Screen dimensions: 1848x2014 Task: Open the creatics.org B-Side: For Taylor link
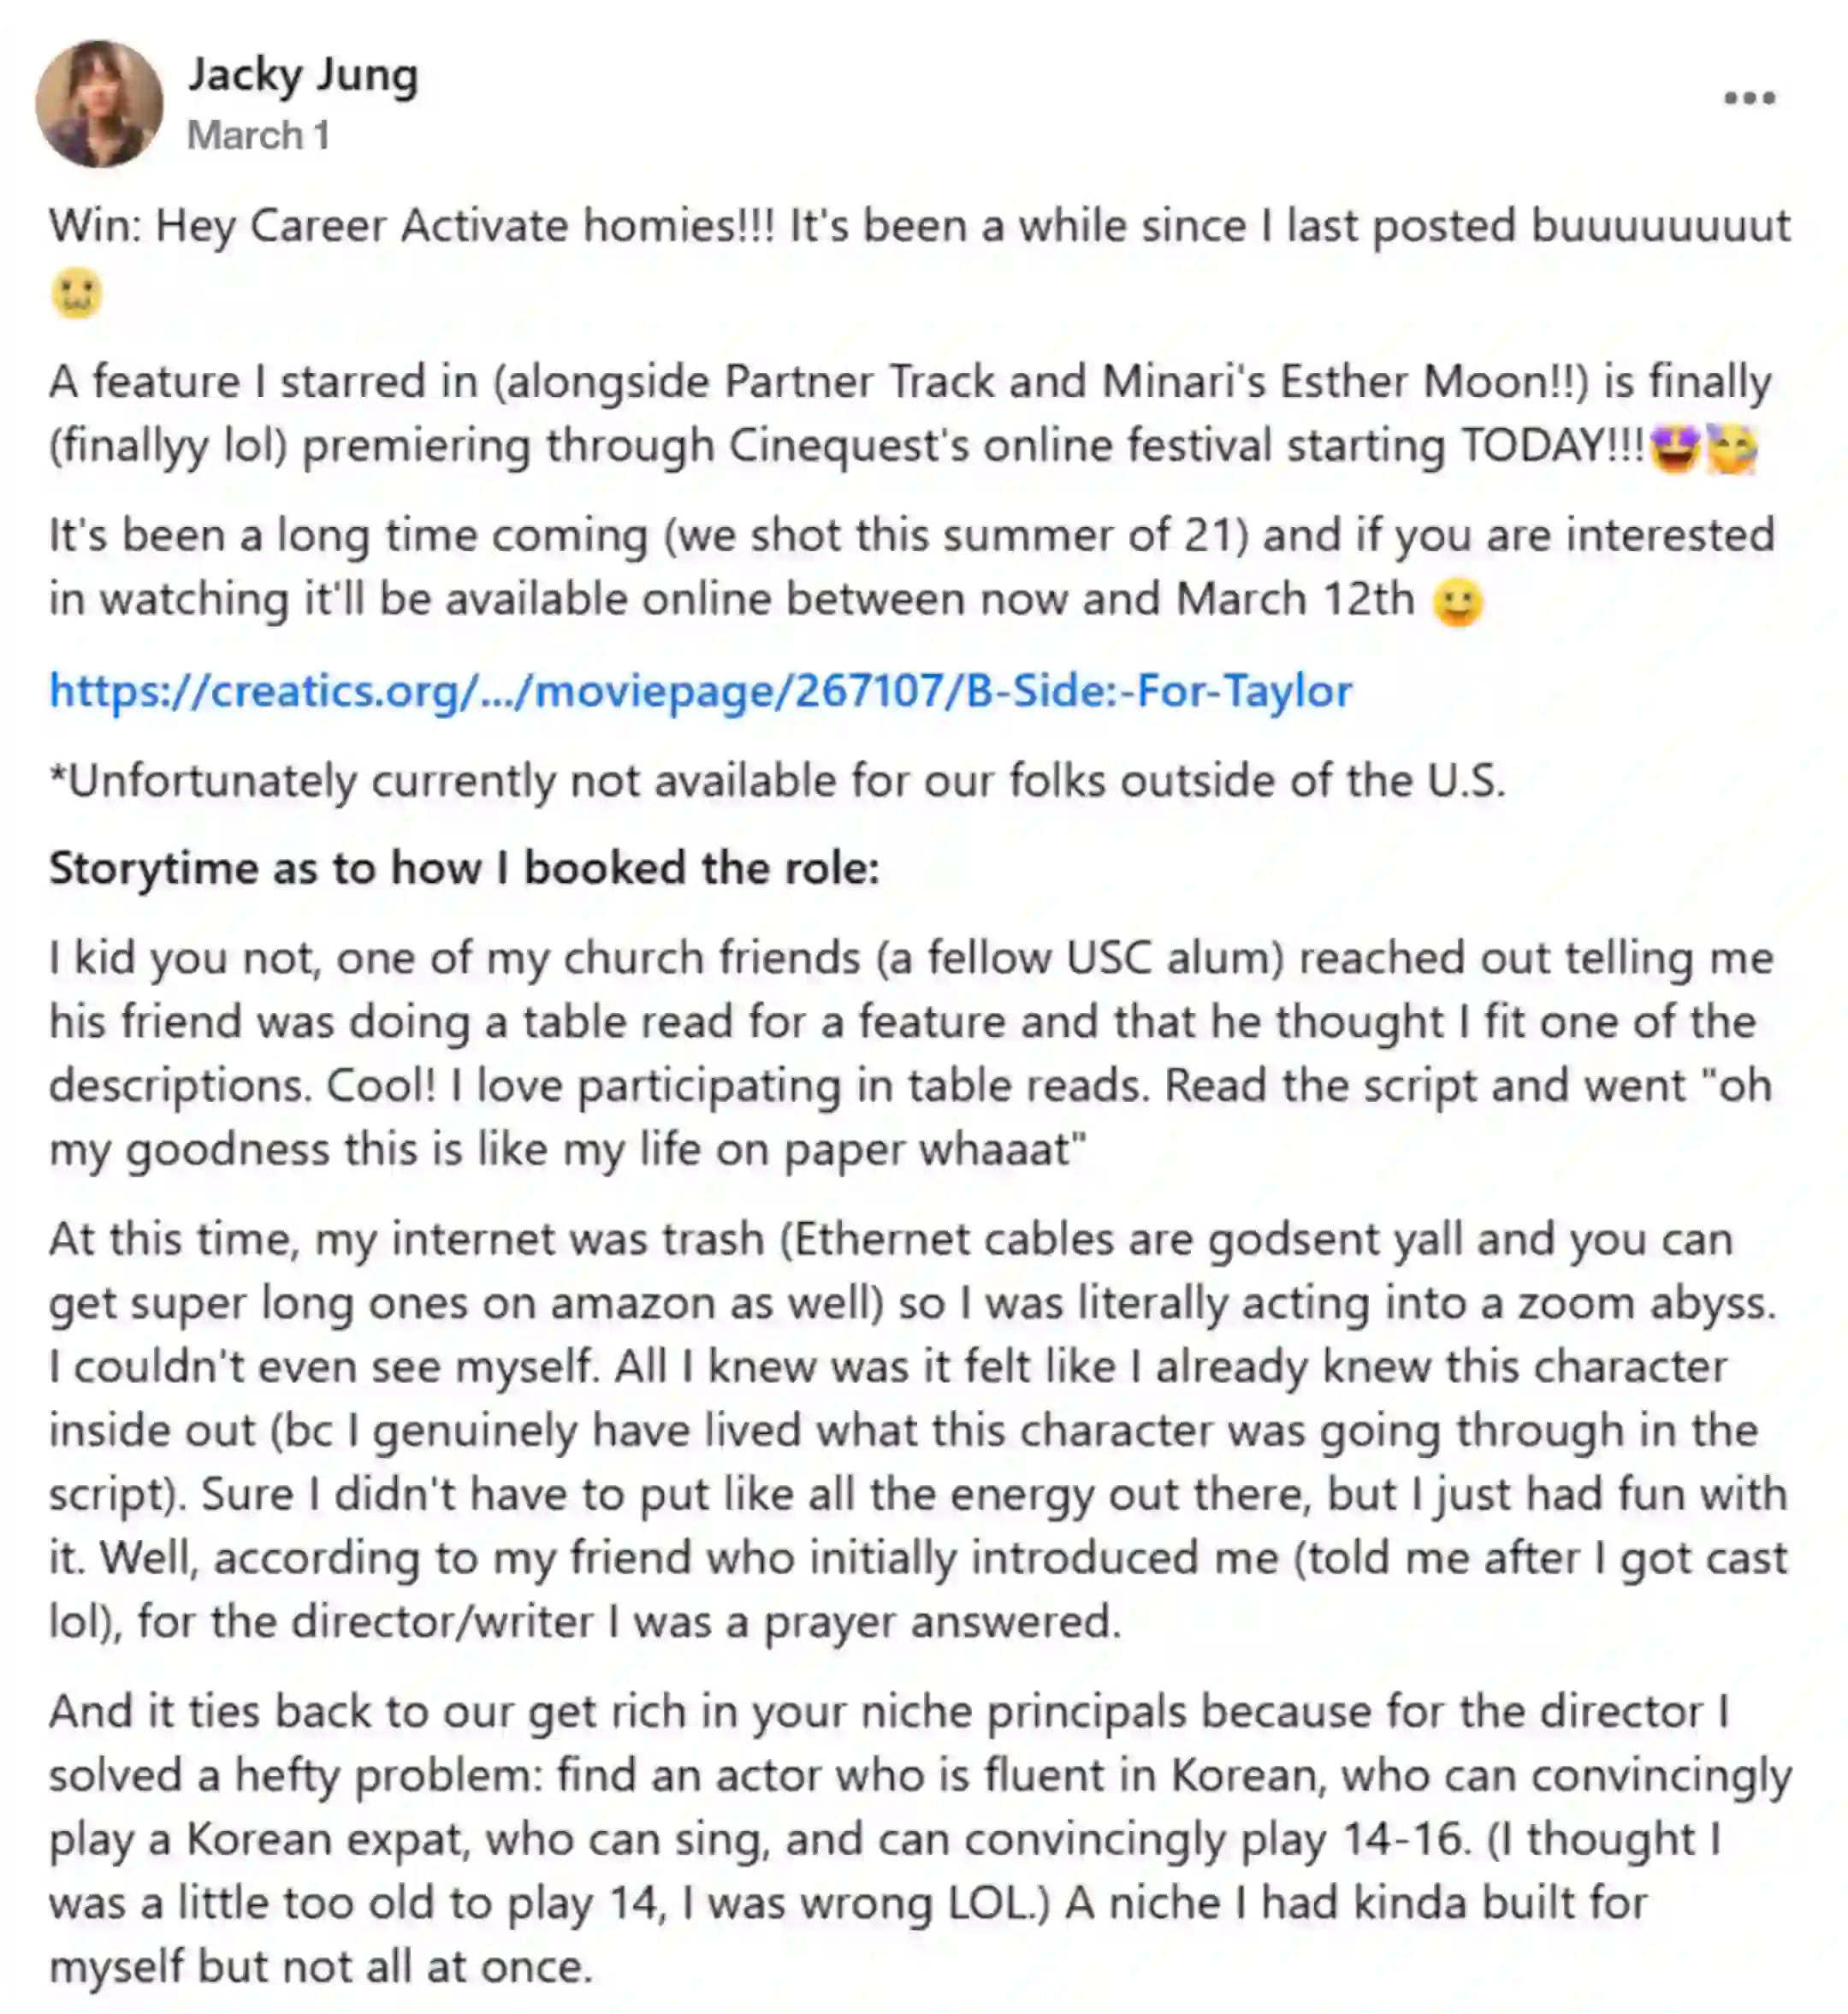(x=701, y=691)
